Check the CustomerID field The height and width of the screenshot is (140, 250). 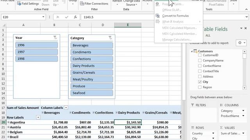tap(200, 55)
